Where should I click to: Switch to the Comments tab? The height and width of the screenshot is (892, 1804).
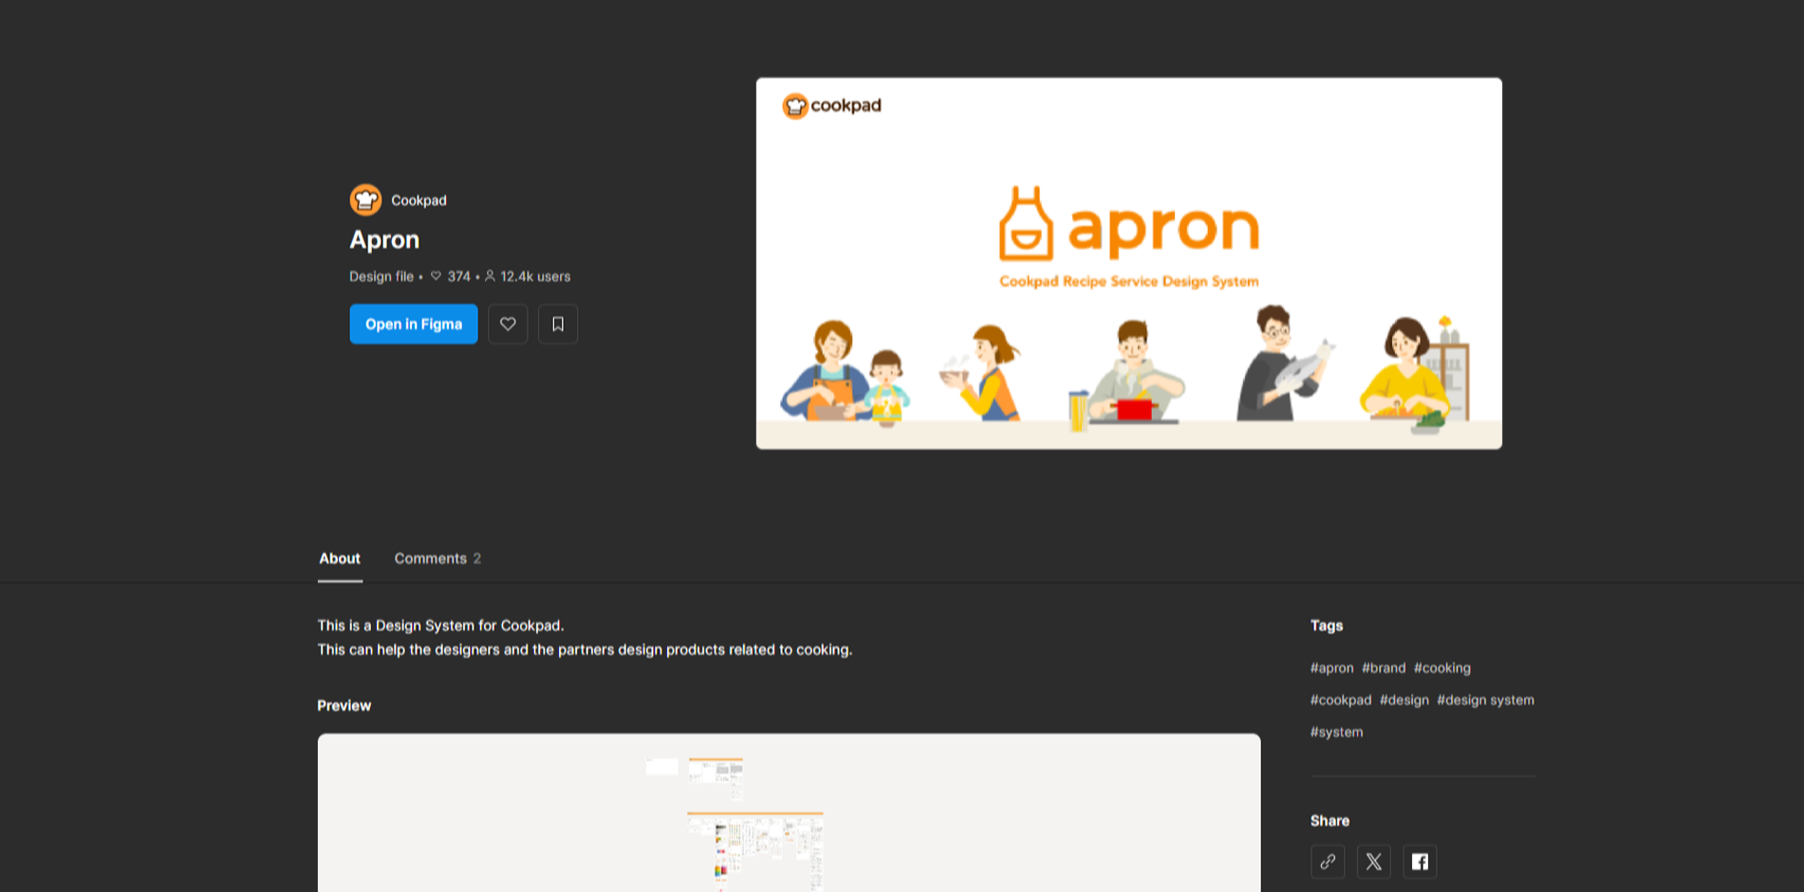[x=437, y=558]
